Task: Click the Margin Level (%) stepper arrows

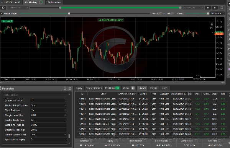Action: (65, 115)
